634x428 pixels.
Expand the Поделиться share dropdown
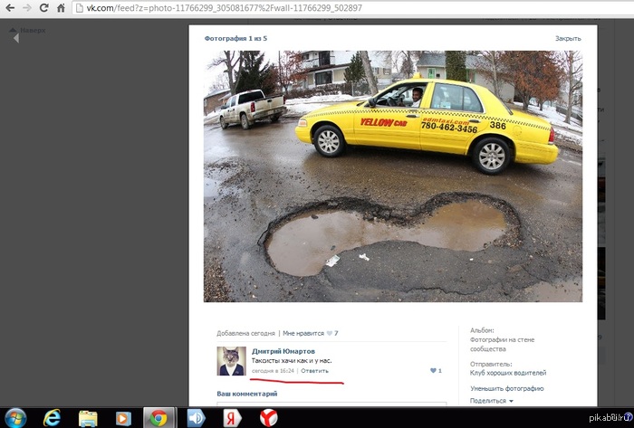491,401
